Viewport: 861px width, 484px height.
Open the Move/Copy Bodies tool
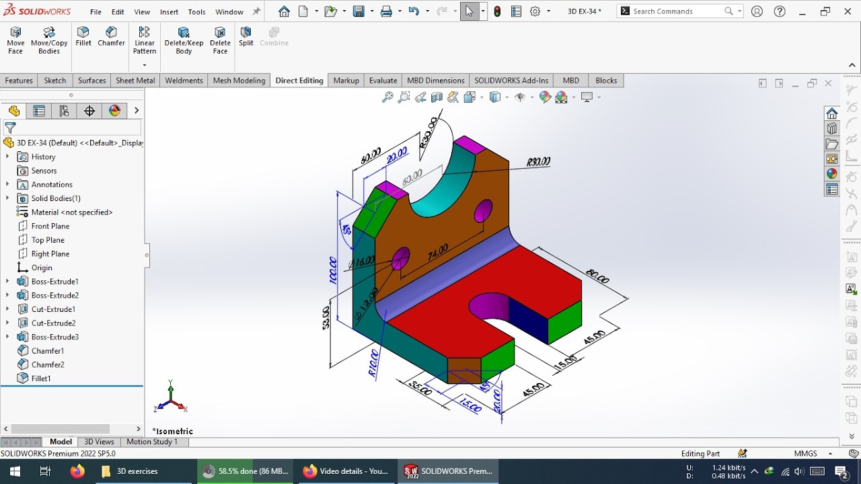coord(49,40)
